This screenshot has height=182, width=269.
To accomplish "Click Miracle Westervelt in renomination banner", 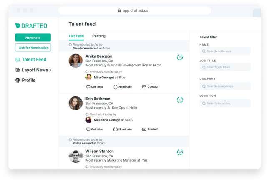I will pyautogui.click(x=85, y=48).
